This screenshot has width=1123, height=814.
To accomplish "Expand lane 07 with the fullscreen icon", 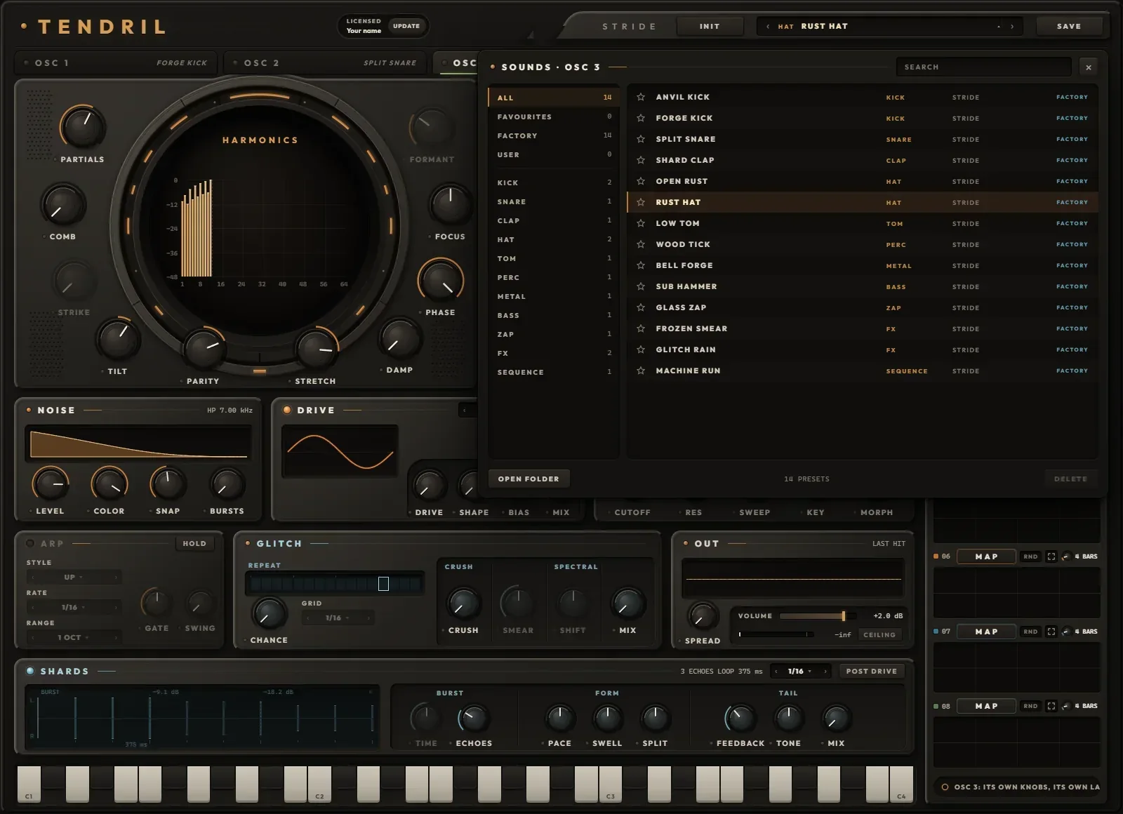I will 1051,632.
